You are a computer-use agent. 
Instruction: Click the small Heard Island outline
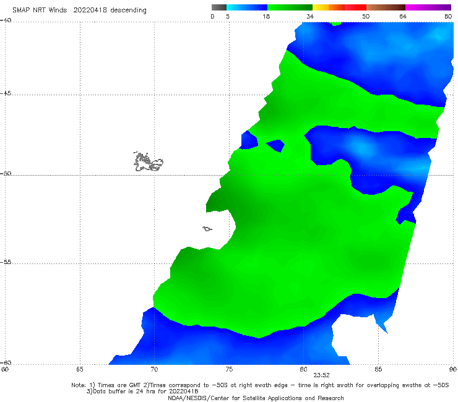click(207, 229)
